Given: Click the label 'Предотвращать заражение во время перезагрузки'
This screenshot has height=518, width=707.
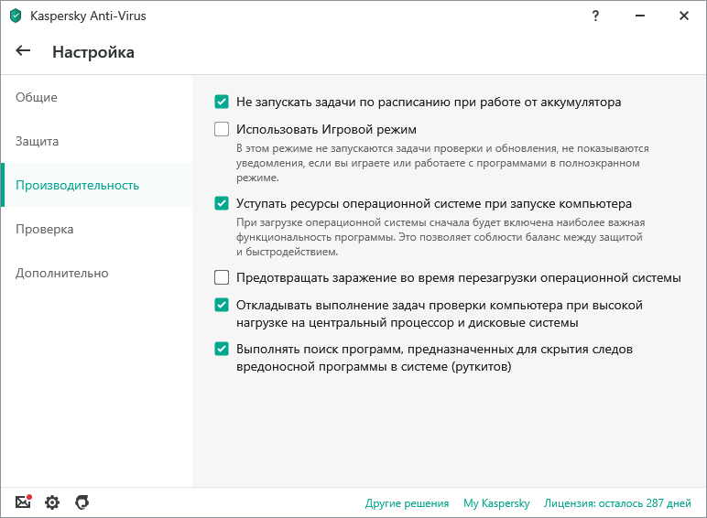Looking at the screenshot, I should (x=459, y=278).
